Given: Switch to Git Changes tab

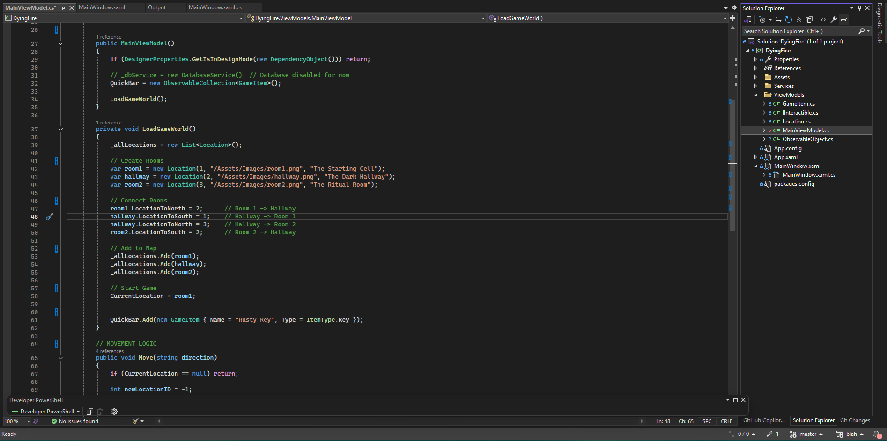Looking at the screenshot, I should 855,420.
